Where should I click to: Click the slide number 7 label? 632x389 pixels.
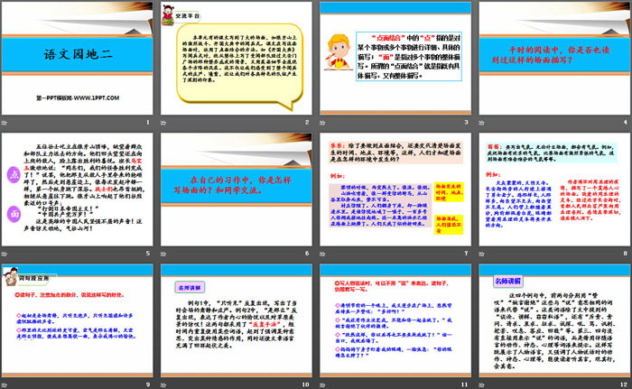coord(466,253)
